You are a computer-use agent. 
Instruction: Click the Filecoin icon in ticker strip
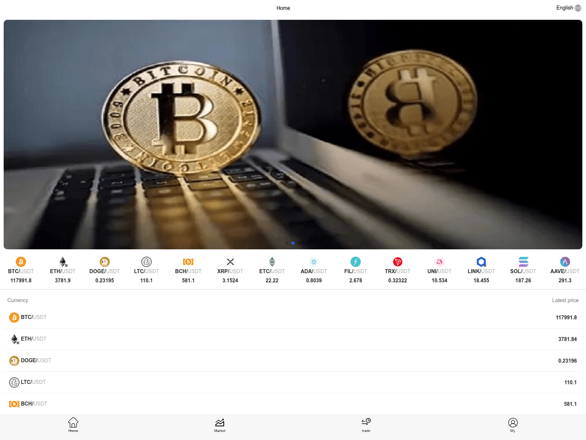(356, 262)
